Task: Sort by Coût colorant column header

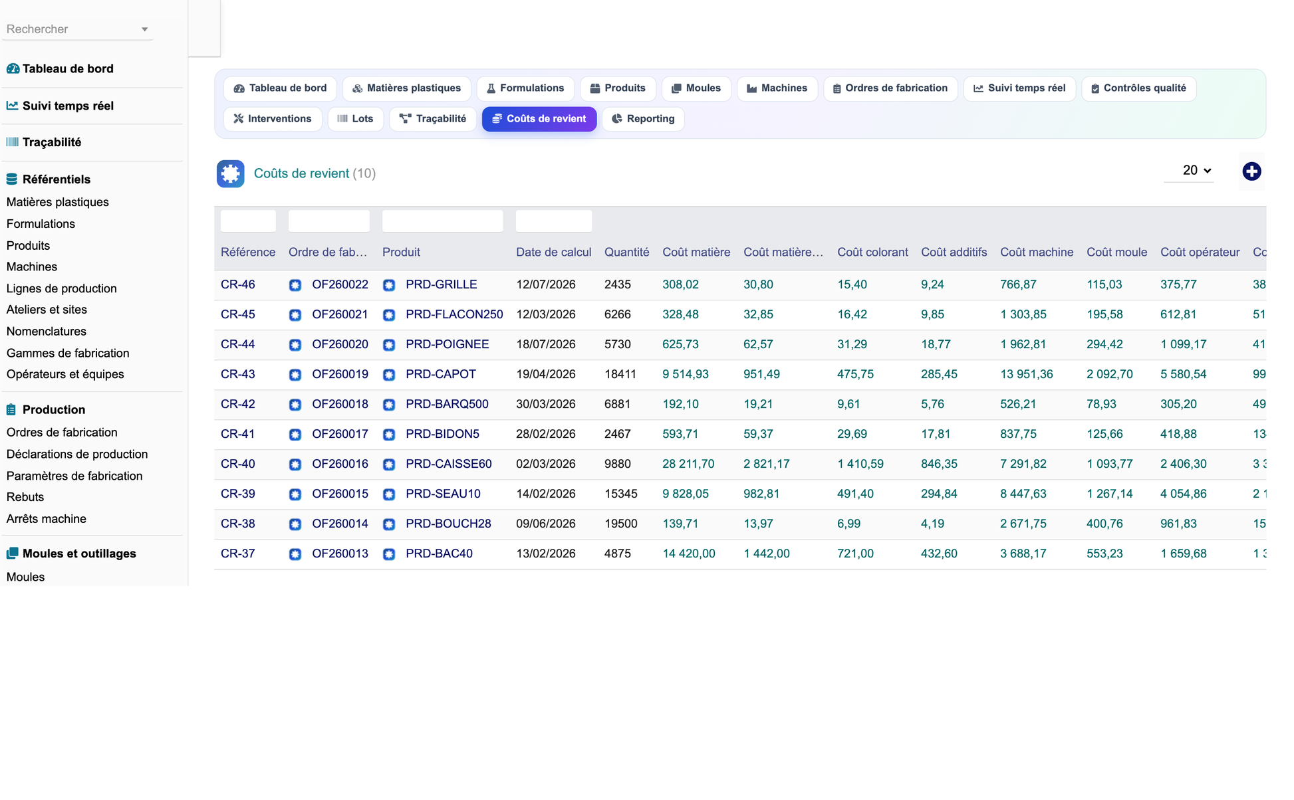Action: tap(872, 252)
